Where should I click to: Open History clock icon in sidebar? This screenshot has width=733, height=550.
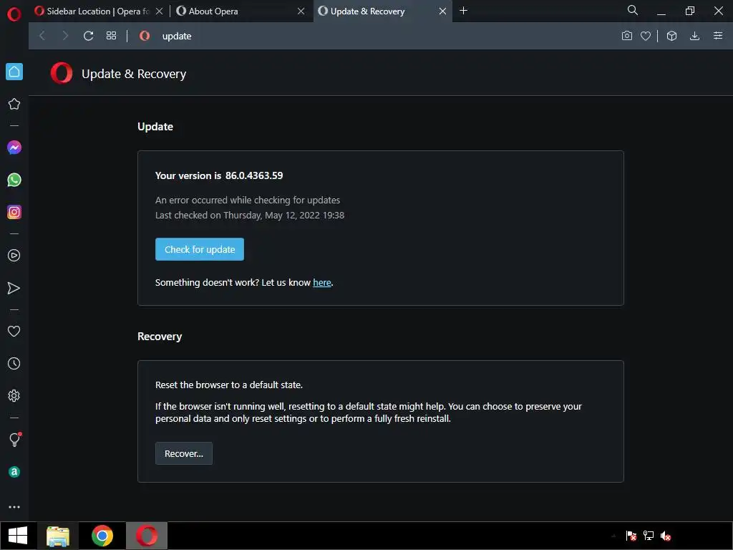point(14,363)
